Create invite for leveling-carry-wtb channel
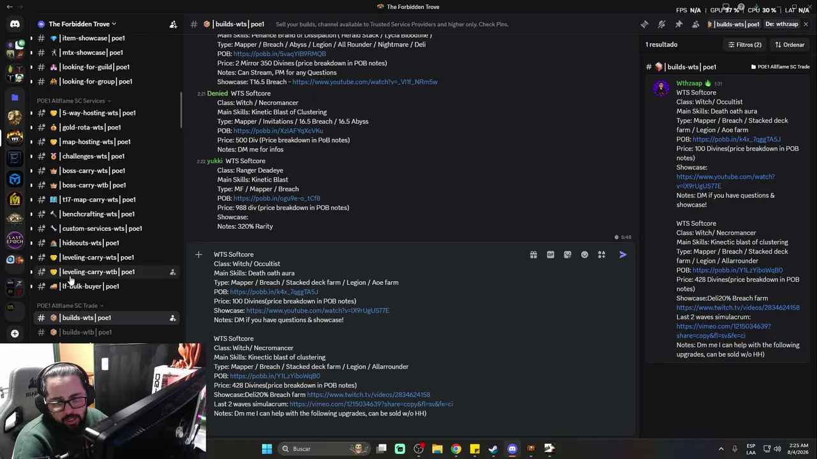This screenshot has width=817, height=459. pos(172,272)
